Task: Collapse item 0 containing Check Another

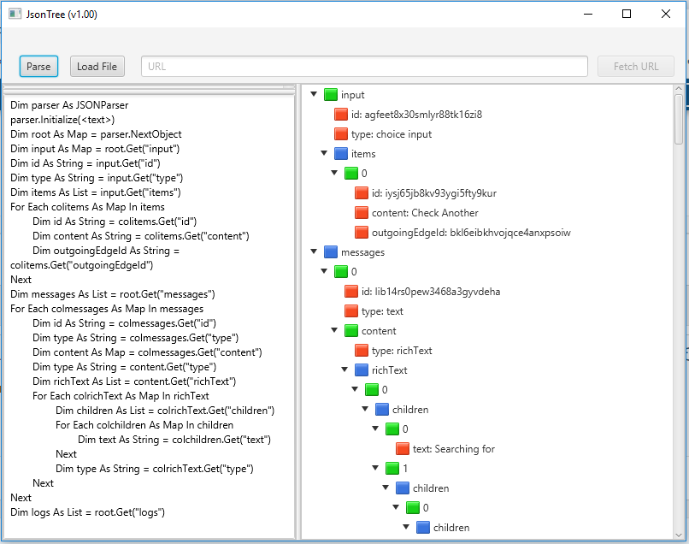Action: tap(334, 173)
